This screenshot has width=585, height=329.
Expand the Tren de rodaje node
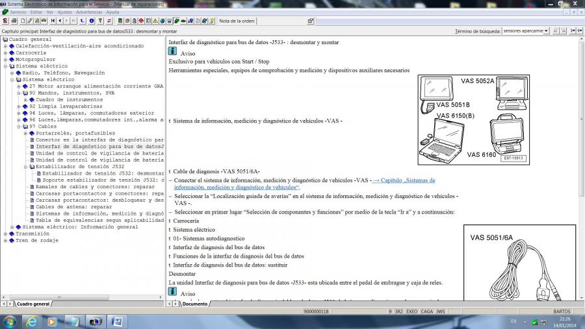[x=5, y=241]
